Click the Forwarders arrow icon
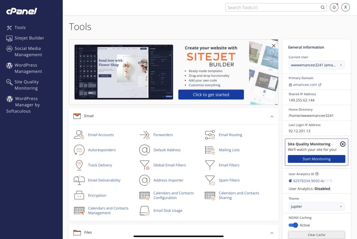 [x=145, y=135]
